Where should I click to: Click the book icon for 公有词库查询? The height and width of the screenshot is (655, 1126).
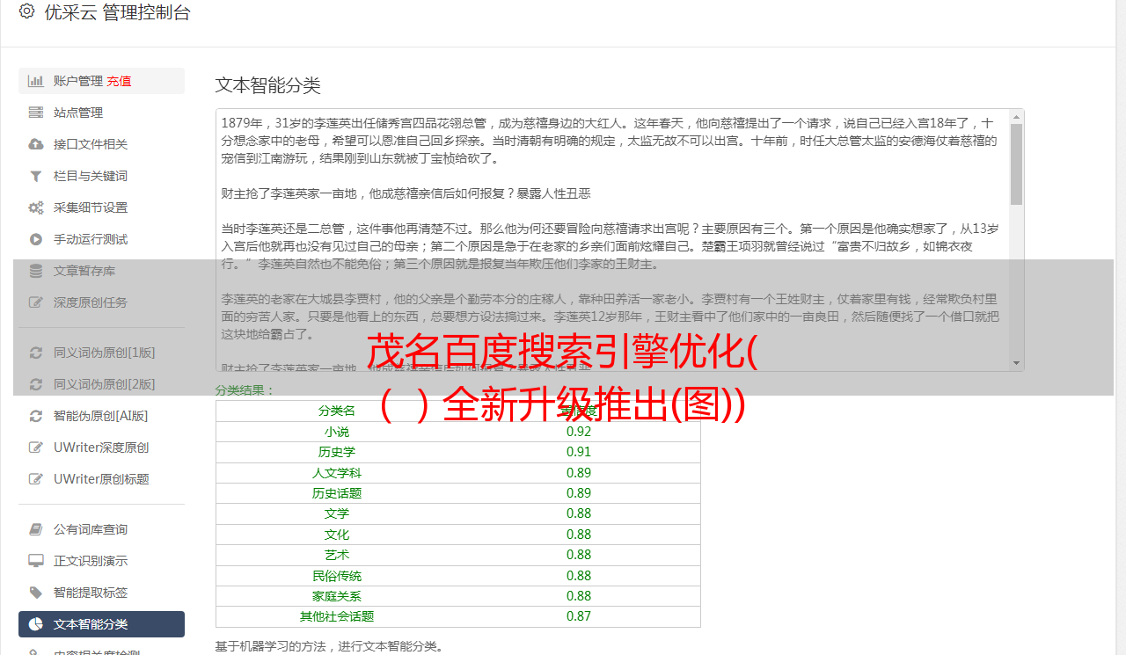point(36,529)
